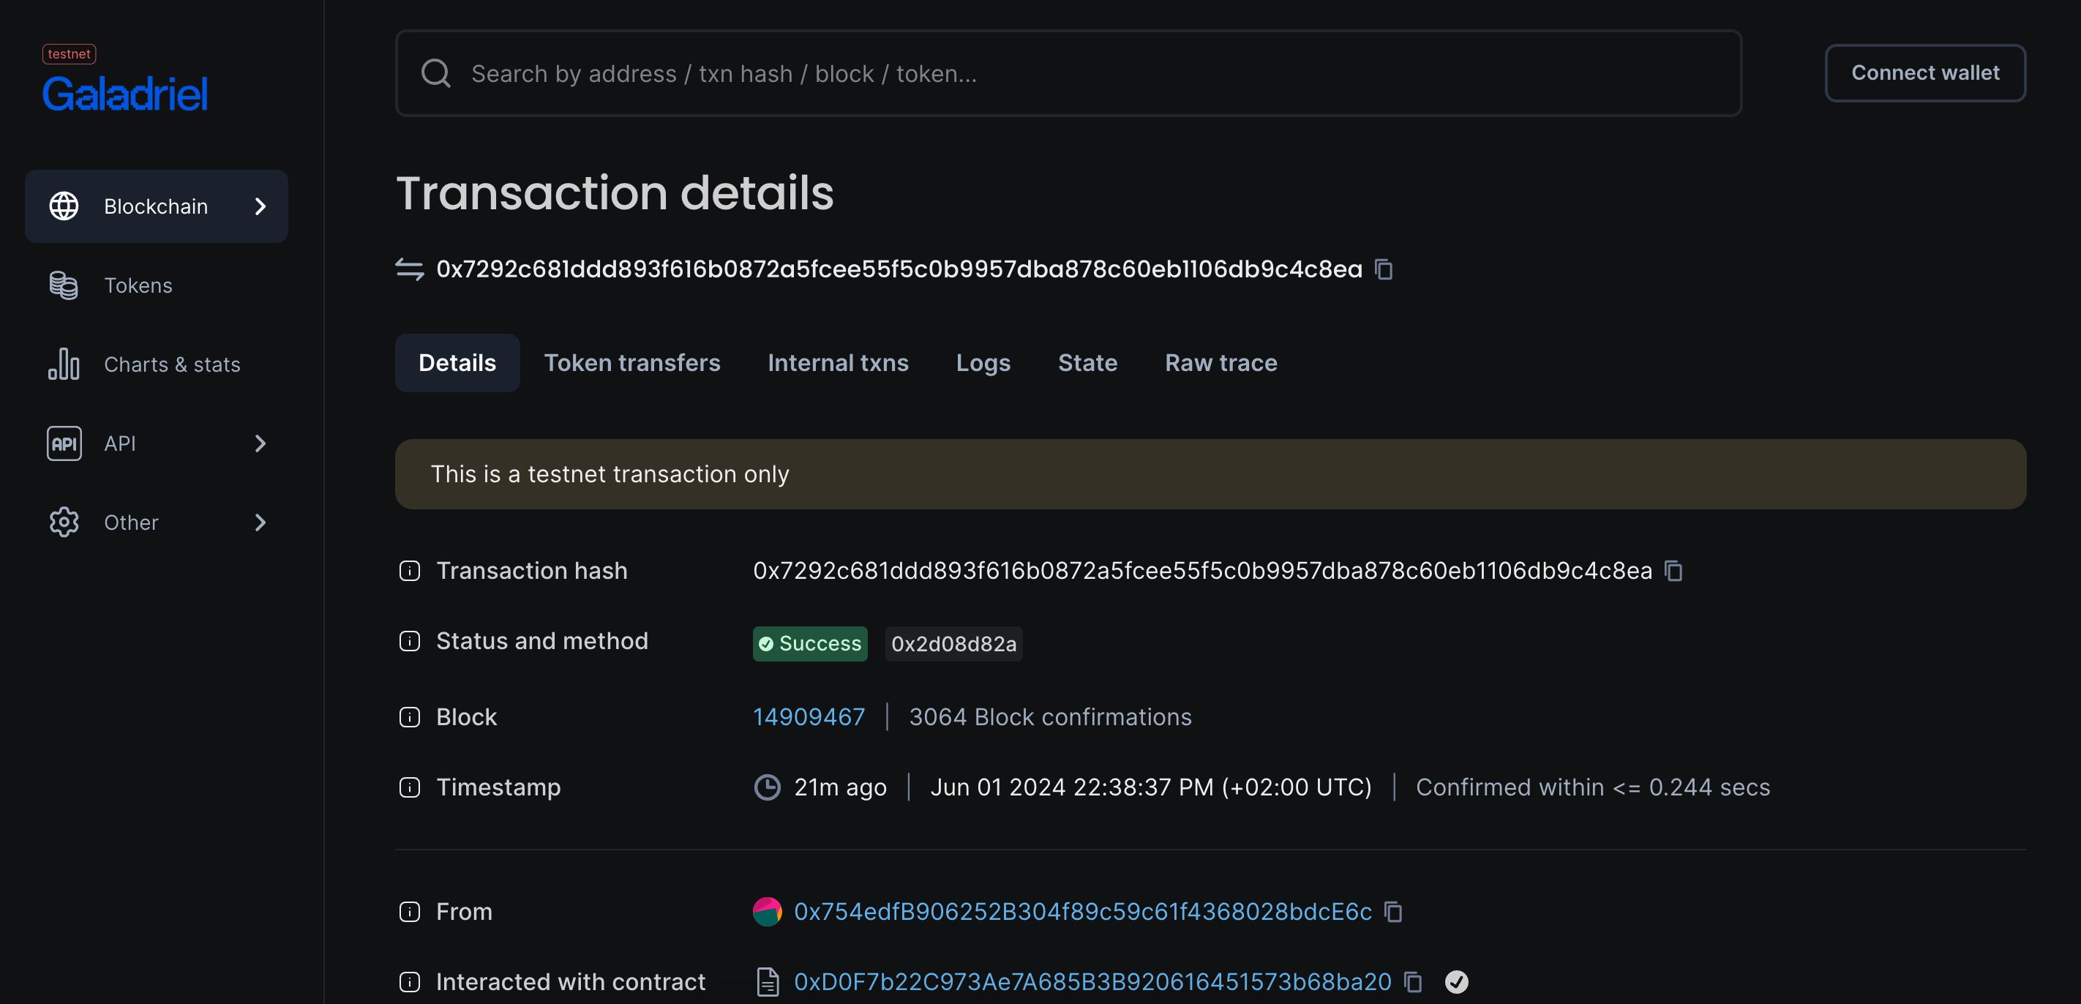Click the Charts & stats sidebar label
2081x1004 pixels.
coord(172,364)
